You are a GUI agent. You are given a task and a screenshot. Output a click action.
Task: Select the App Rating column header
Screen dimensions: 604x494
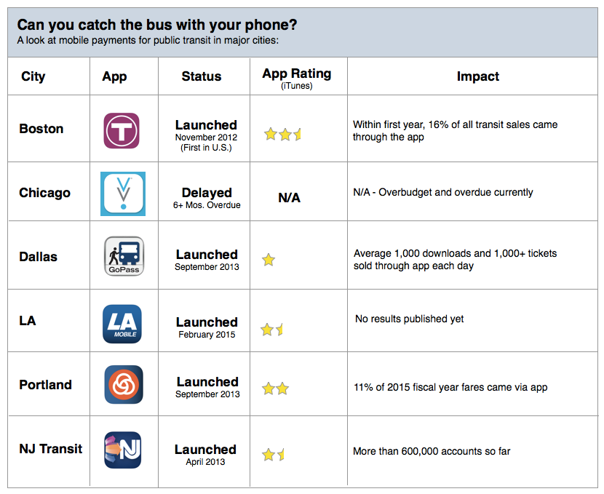point(296,74)
